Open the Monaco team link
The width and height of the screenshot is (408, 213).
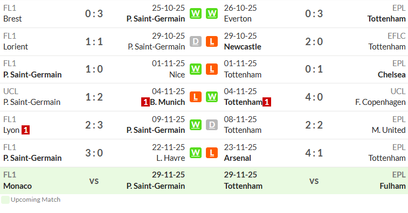pyautogui.click(x=17, y=186)
